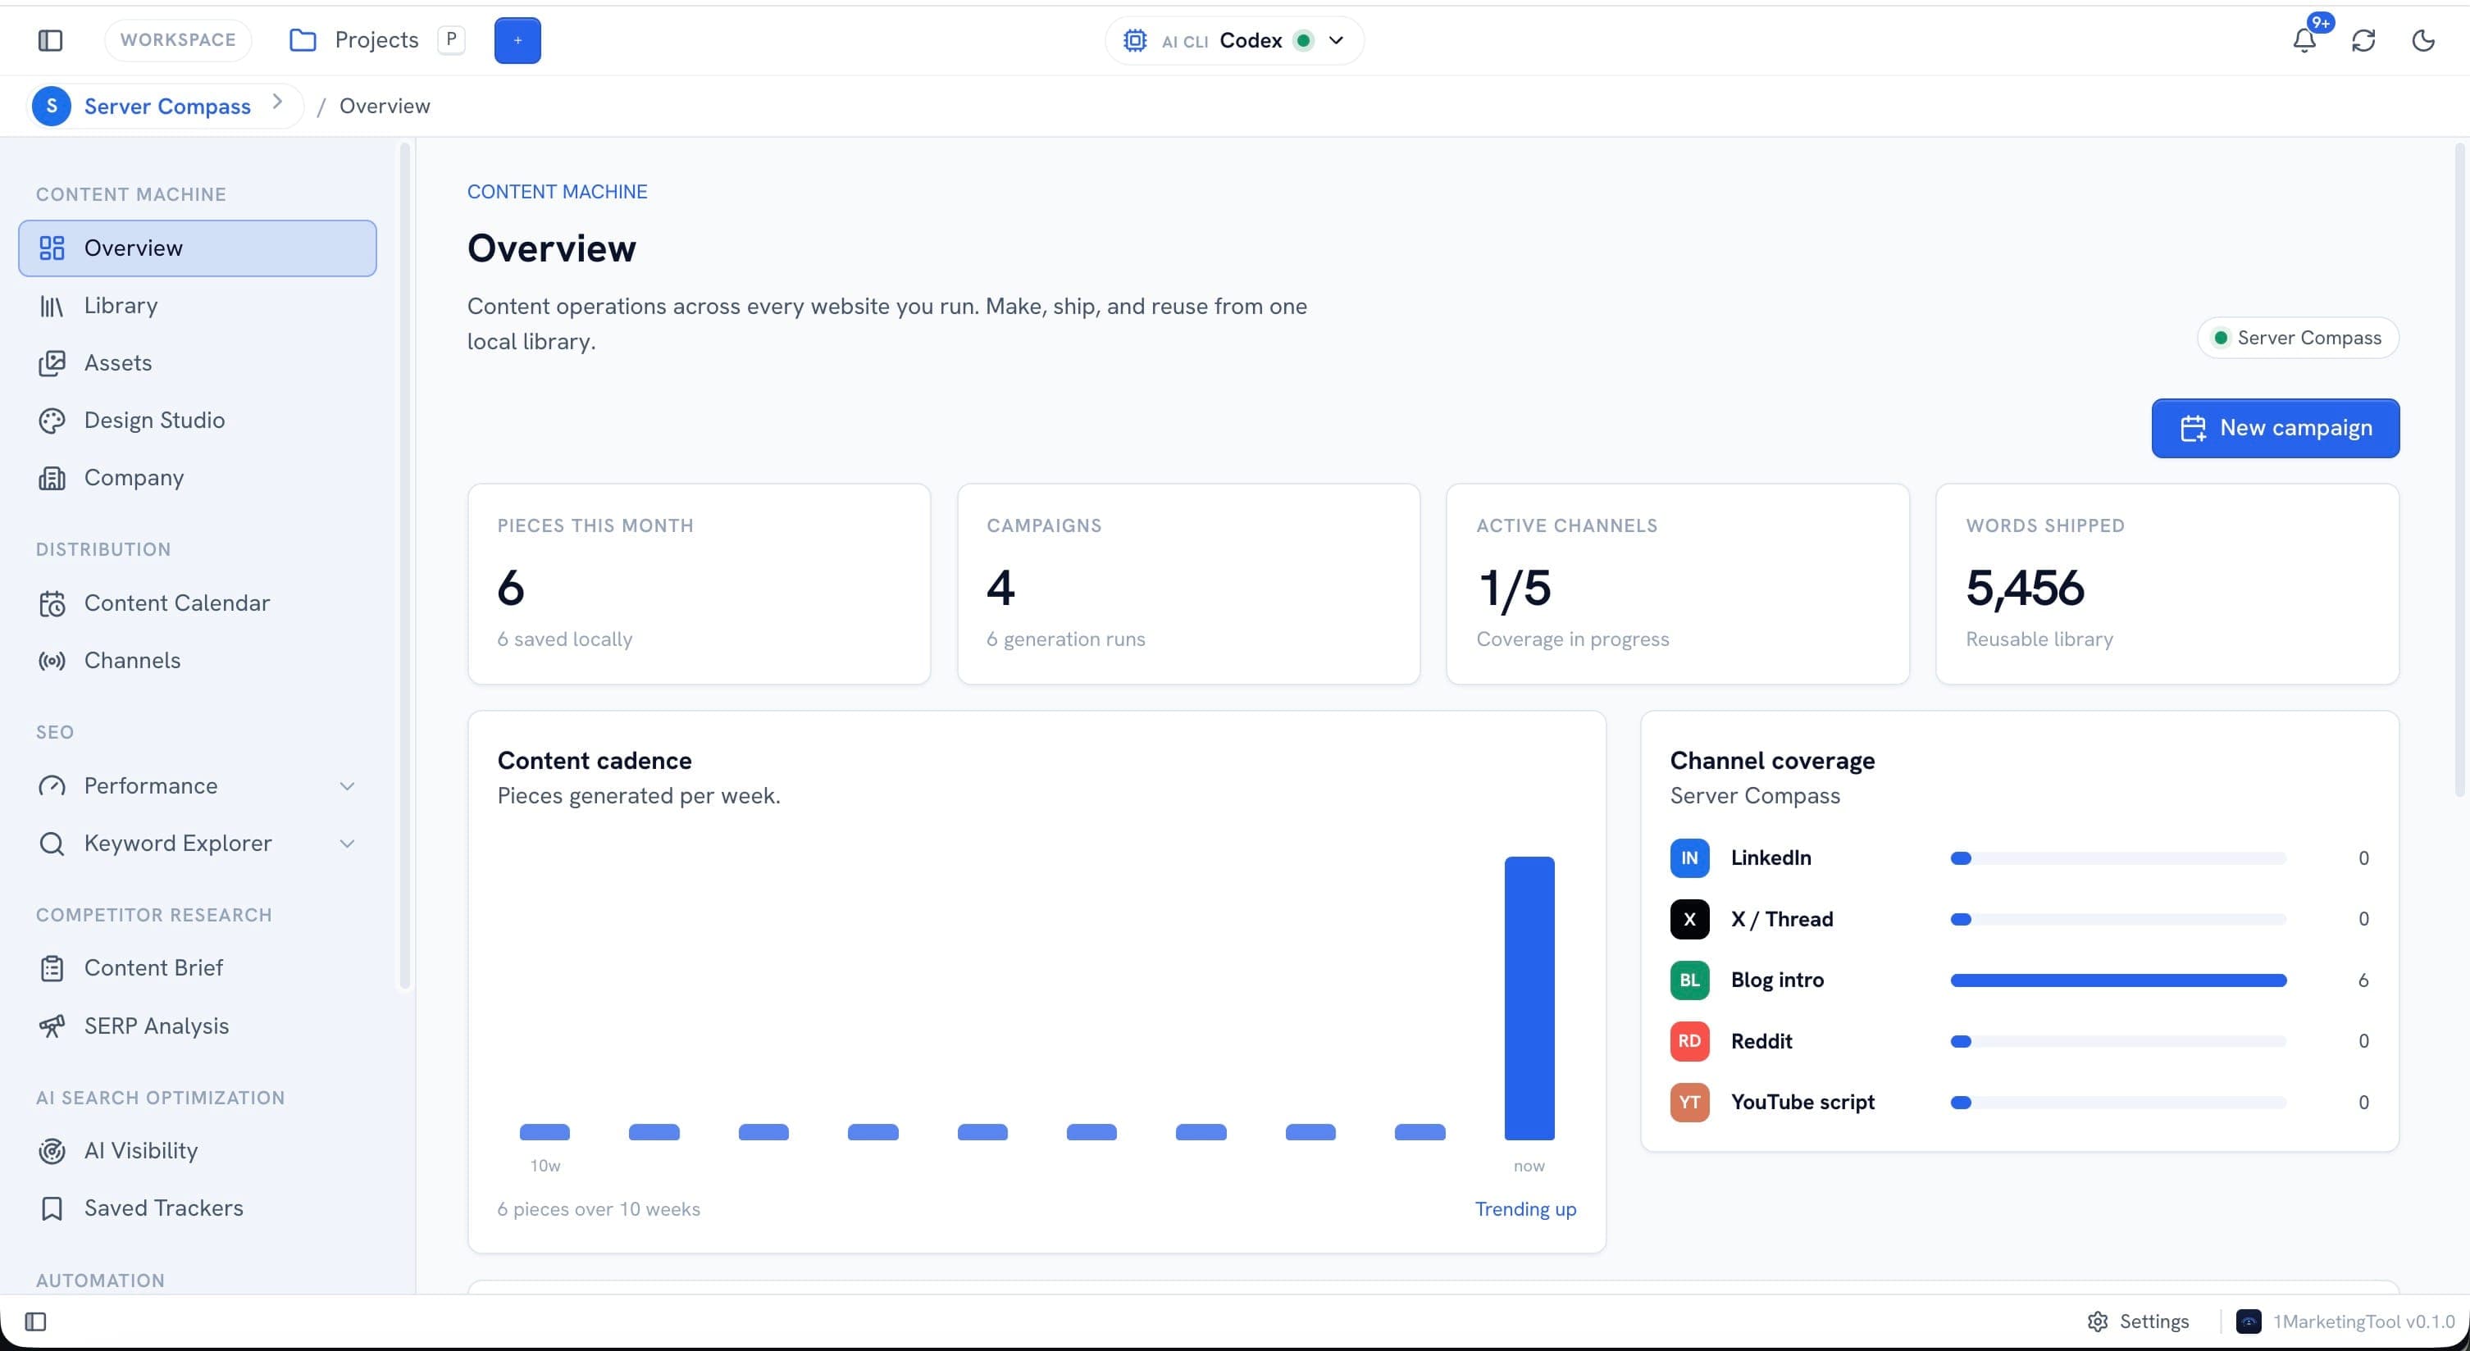
Task: Click the Pieces This Month card
Action: [x=699, y=584]
